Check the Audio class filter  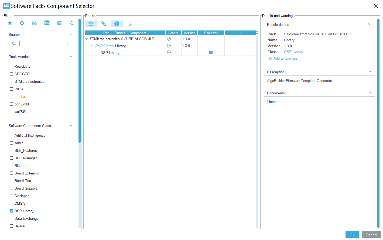(x=12, y=143)
